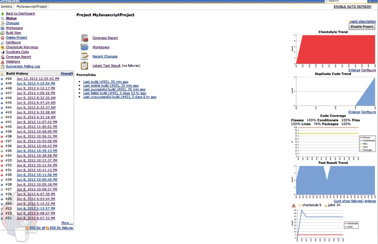This screenshot has height=244, width=378.
Task: Open the build history trend link
Action: tap(67, 73)
